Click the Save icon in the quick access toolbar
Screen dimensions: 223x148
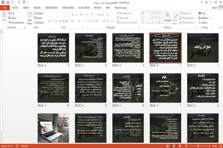[x=8, y=2]
